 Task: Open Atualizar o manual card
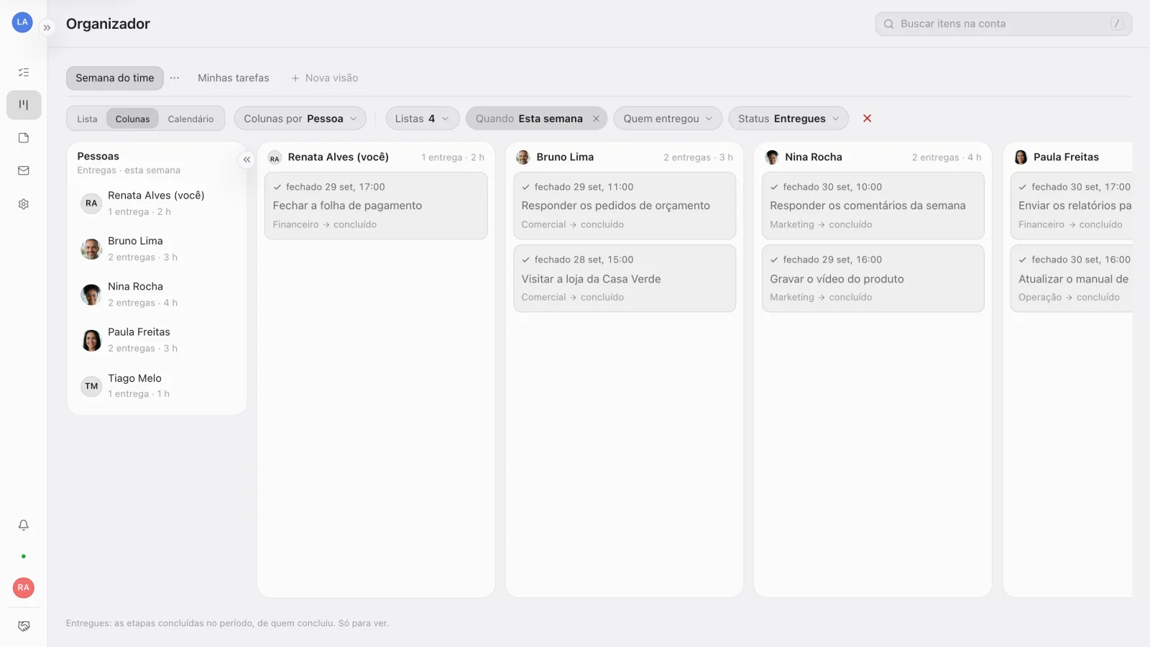click(1072, 278)
